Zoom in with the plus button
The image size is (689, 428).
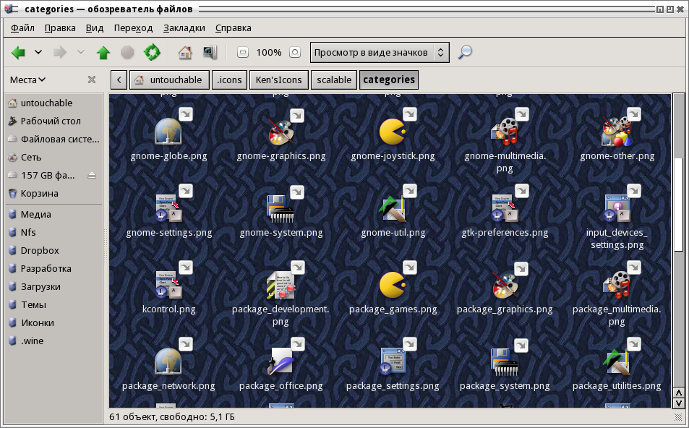(295, 52)
